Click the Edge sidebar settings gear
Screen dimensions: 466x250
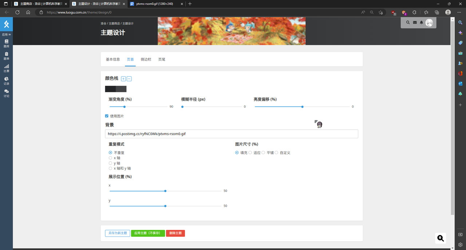click(460, 245)
